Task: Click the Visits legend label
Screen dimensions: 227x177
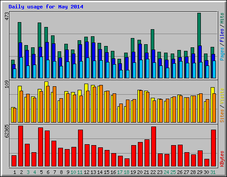Action: 222,96
